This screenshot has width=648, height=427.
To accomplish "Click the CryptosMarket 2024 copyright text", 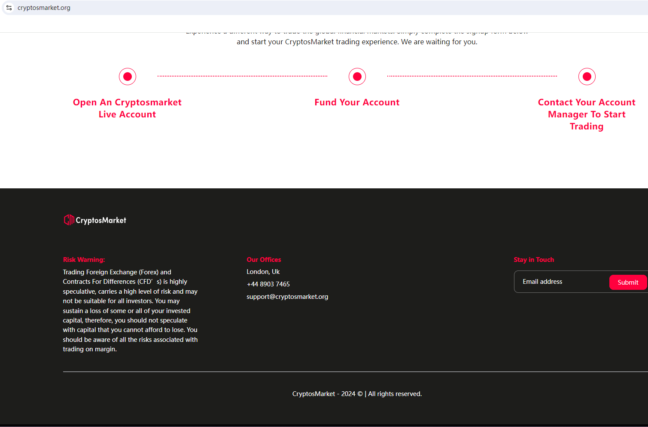I will click(x=357, y=394).
